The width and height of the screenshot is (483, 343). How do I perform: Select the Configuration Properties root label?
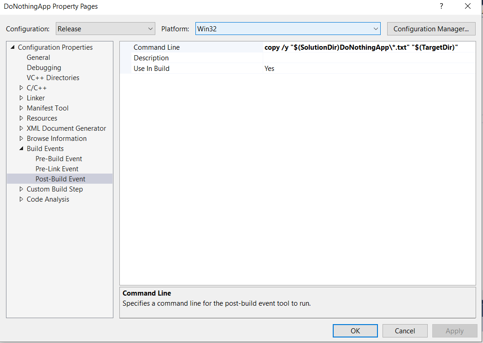pyautogui.click(x=55, y=47)
